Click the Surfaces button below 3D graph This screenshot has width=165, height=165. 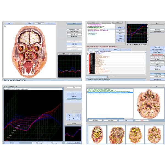coord(12,143)
